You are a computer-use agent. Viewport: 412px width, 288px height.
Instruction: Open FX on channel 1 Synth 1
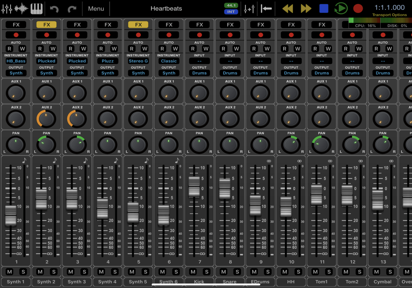16,25
